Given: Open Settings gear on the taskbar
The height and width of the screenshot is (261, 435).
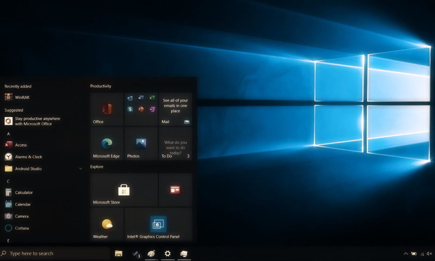Looking at the screenshot, I should click(x=167, y=253).
